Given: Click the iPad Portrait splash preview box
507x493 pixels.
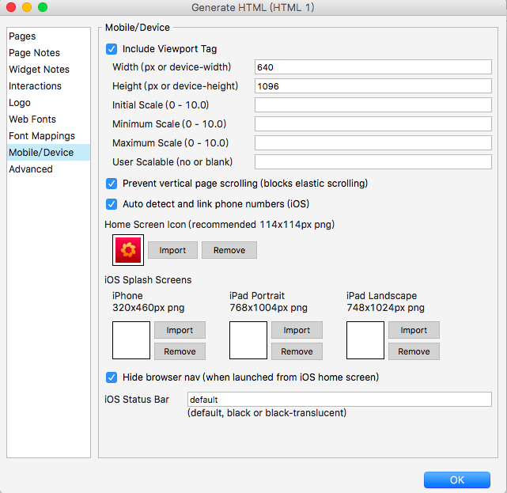Looking at the screenshot, I should [x=248, y=340].
